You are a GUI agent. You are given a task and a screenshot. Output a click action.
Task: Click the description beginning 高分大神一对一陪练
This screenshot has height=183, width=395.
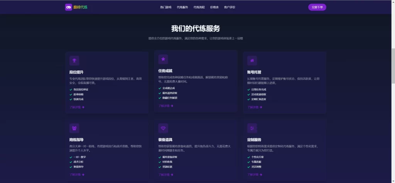coord(106,148)
